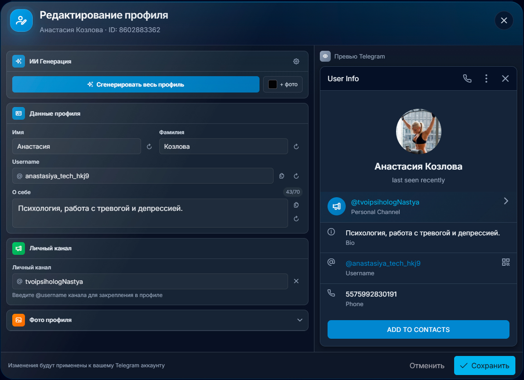This screenshot has width=524, height=380.
Task: Click the Введите @username канала hint text
Action: coord(87,295)
